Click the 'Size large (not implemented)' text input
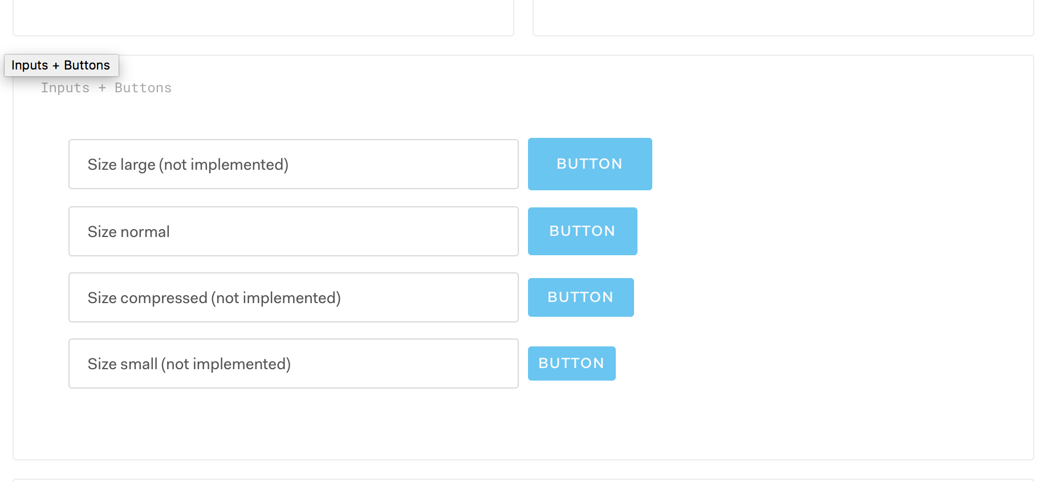This screenshot has height=482, width=1048. pyautogui.click(x=293, y=164)
